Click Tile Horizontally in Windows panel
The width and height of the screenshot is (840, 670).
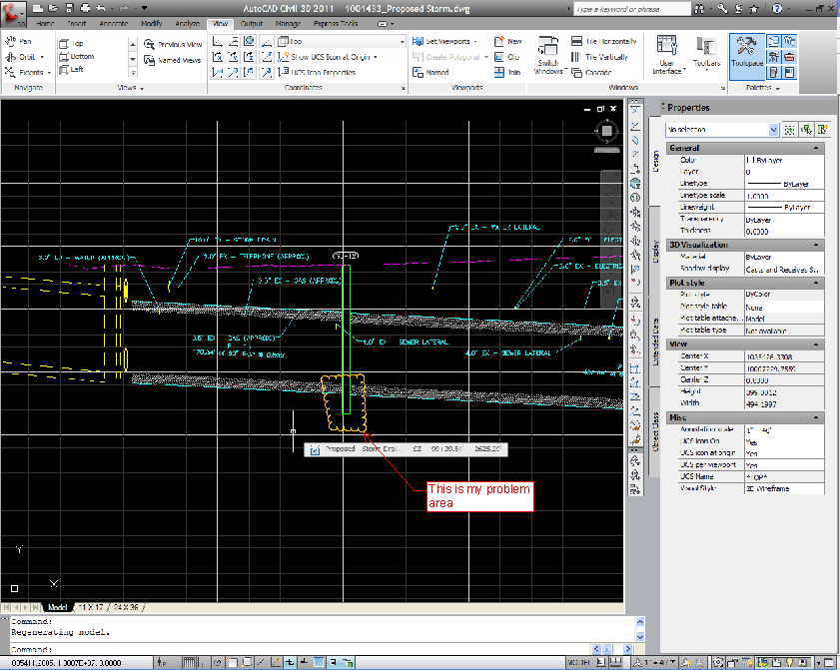(598, 42)
